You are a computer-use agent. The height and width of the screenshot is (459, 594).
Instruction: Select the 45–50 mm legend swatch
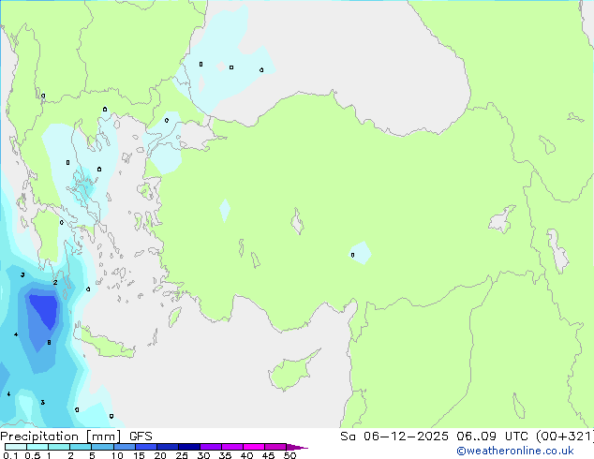coord(275,447)
